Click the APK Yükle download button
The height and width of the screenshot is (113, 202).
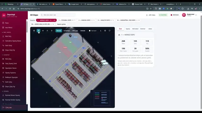point(151,15)
